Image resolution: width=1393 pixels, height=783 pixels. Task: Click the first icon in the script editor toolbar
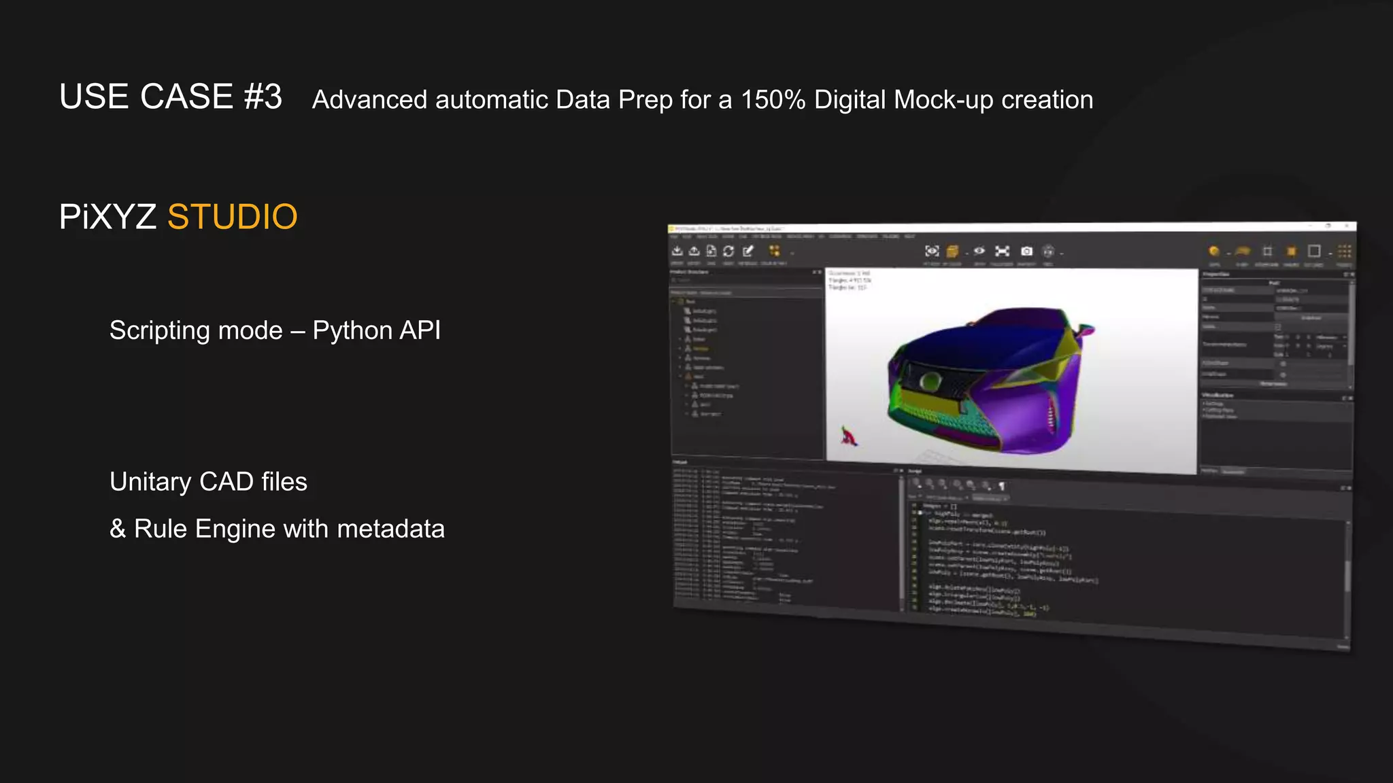pyautogui.click(x=917, y=483)
